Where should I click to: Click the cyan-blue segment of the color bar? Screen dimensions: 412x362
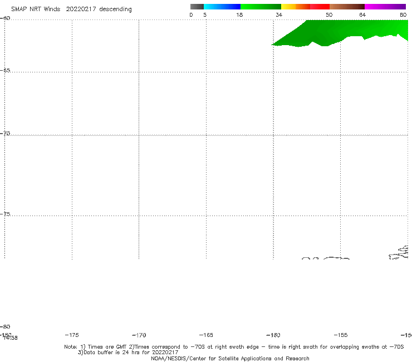pyautogui.click(x=222, y=7)
